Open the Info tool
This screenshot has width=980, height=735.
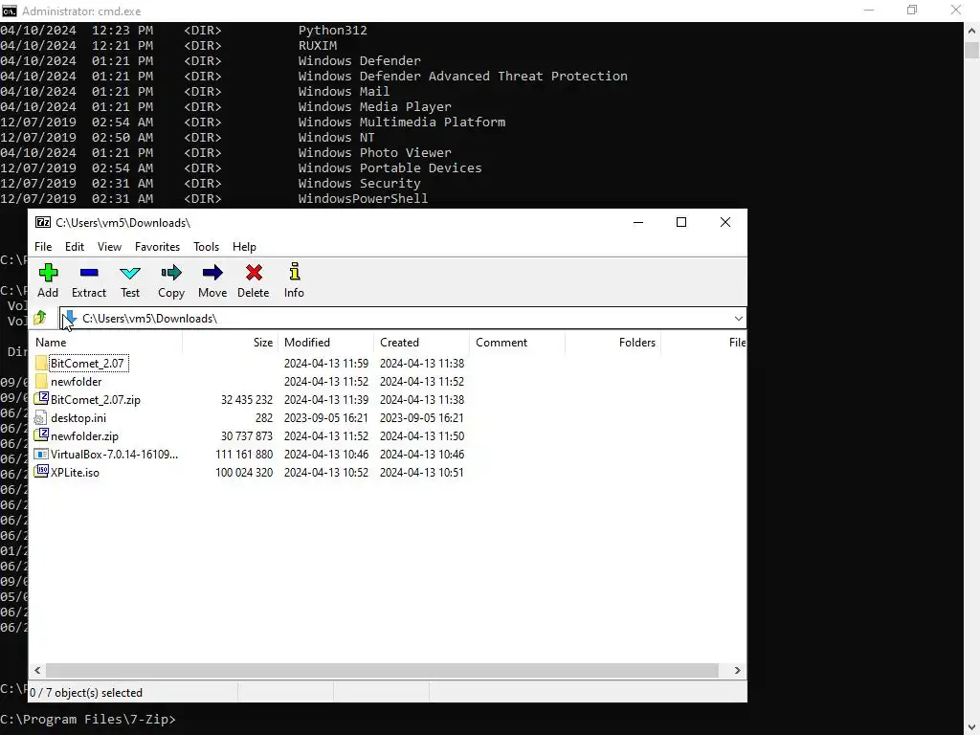click(295, 272)
